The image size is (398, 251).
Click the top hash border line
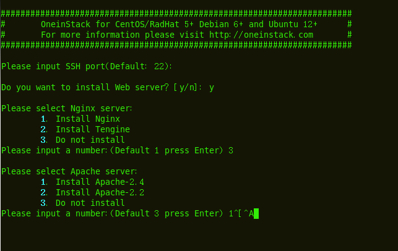point(177,13)
